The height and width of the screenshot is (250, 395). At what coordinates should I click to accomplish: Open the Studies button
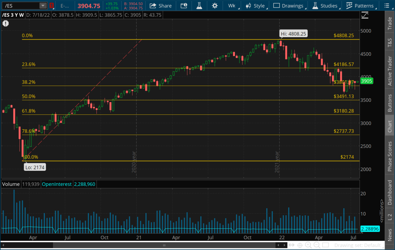click(325, 6)
